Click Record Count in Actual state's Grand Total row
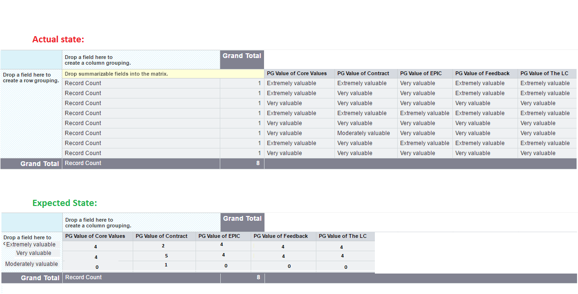 [141, 164]
